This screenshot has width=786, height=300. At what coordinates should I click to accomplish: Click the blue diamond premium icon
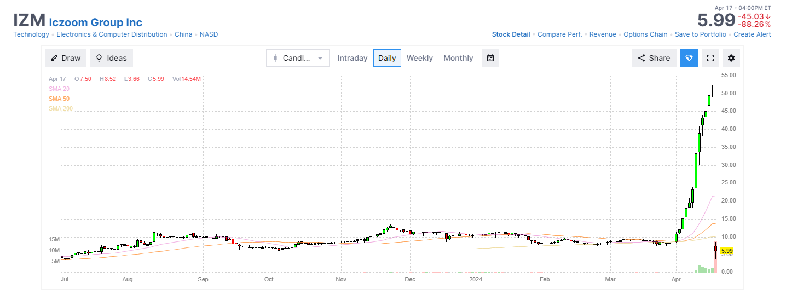[x=689, y=58]
